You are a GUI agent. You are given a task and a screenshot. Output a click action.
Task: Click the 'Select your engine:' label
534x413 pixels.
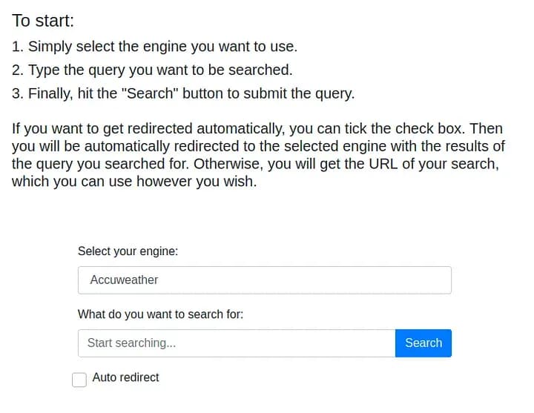(x=128, y=251)
